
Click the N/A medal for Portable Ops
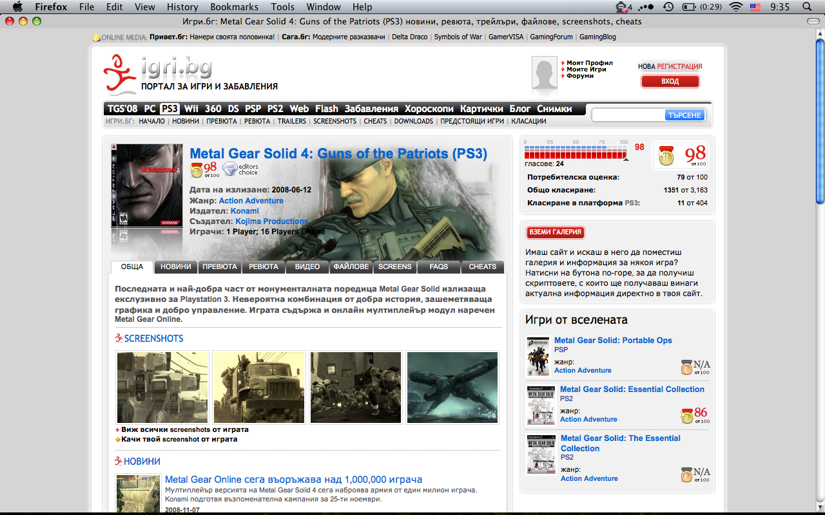(695, 366)
